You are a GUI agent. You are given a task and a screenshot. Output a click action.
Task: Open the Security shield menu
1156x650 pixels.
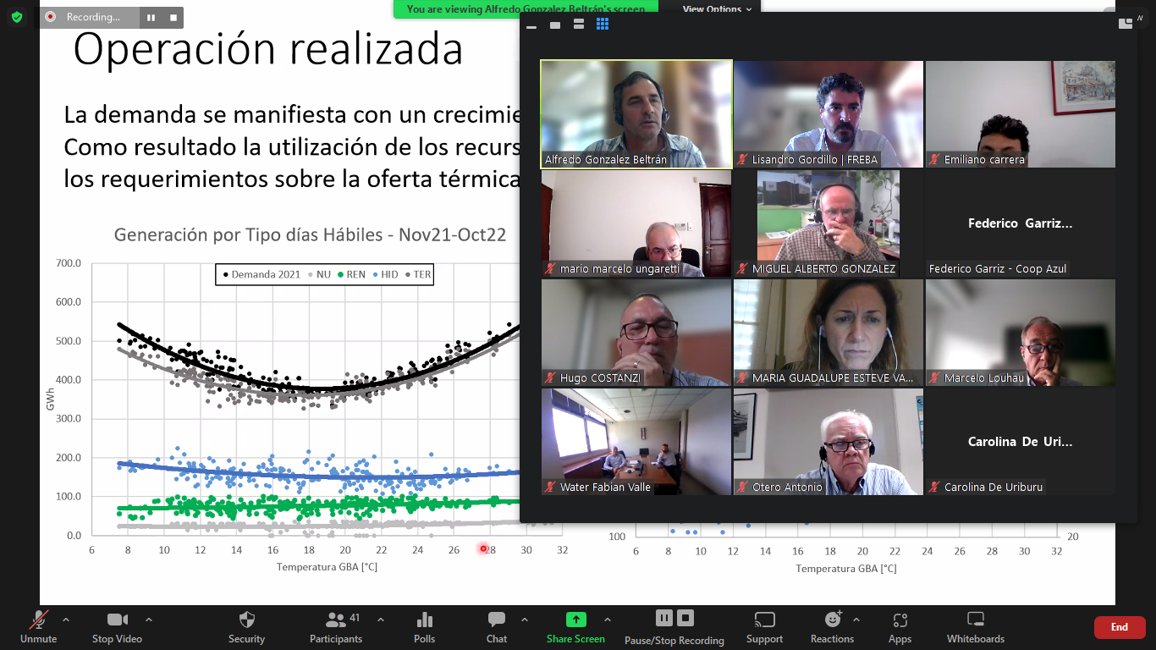click(246, 626)
